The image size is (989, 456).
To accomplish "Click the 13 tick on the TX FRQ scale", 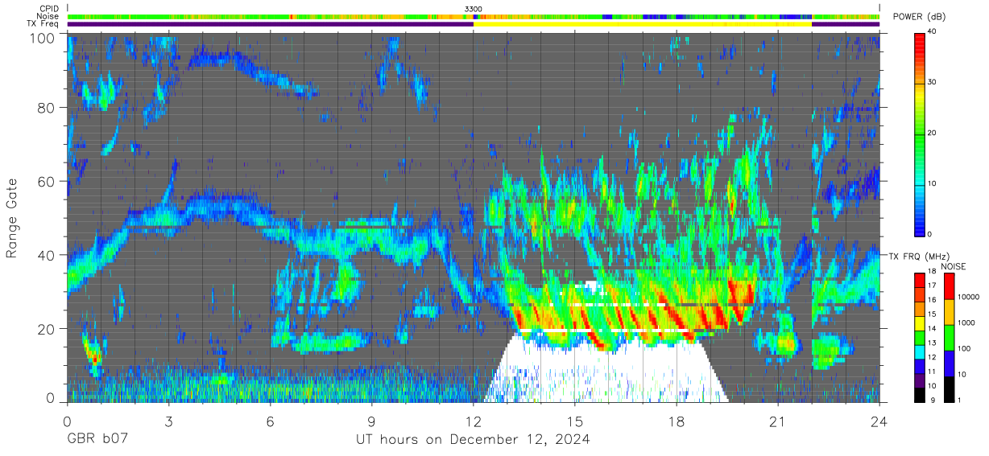I will 931,343.
